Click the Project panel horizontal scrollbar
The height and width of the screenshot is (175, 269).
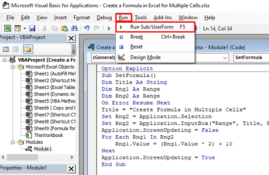(39, 157)
